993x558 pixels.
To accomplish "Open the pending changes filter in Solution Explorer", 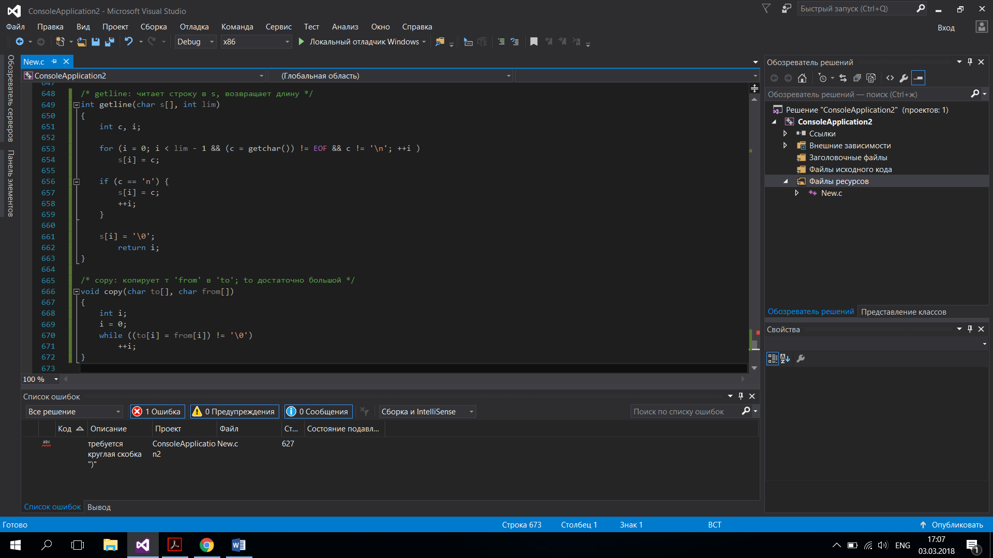I will [823, 78].
